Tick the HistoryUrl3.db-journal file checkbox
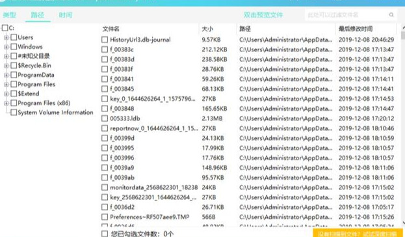The height and width of the screenshot is (237, 405). (x=105, y=40)
